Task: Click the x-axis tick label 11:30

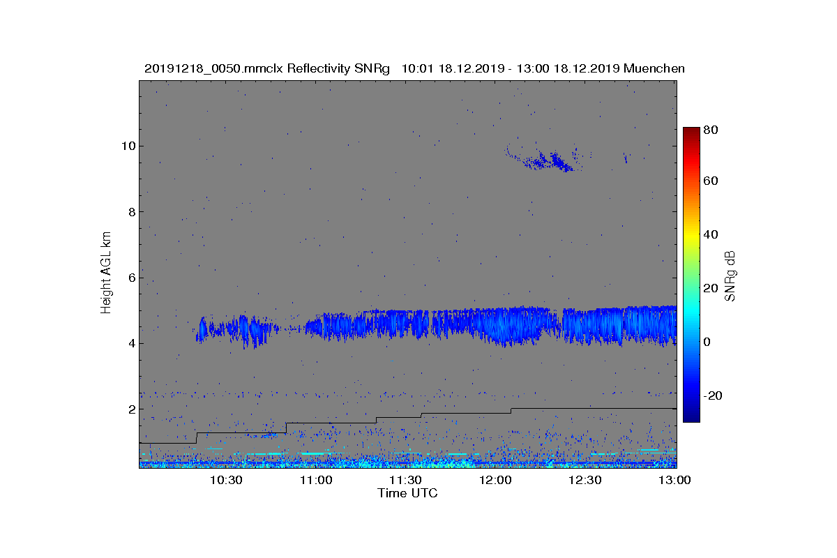Action: click(x=405, y=480)
